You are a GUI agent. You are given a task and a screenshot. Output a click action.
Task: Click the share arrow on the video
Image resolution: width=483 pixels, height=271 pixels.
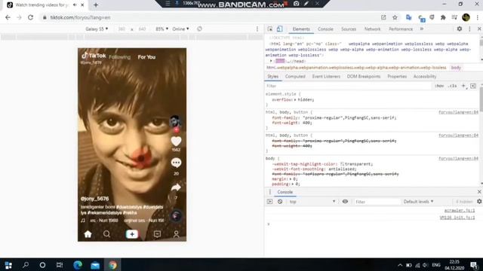[x=176, y=187]
